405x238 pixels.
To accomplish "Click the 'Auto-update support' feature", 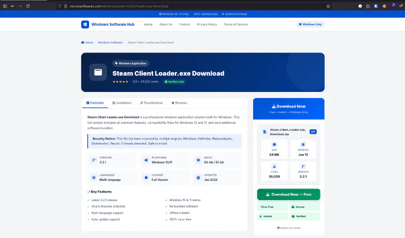I will (105, 219).
